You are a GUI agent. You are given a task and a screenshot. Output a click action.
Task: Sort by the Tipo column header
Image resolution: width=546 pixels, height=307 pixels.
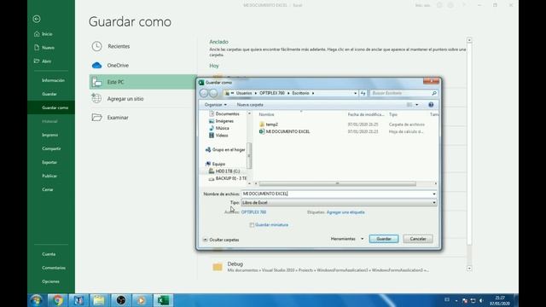(393, 114)
